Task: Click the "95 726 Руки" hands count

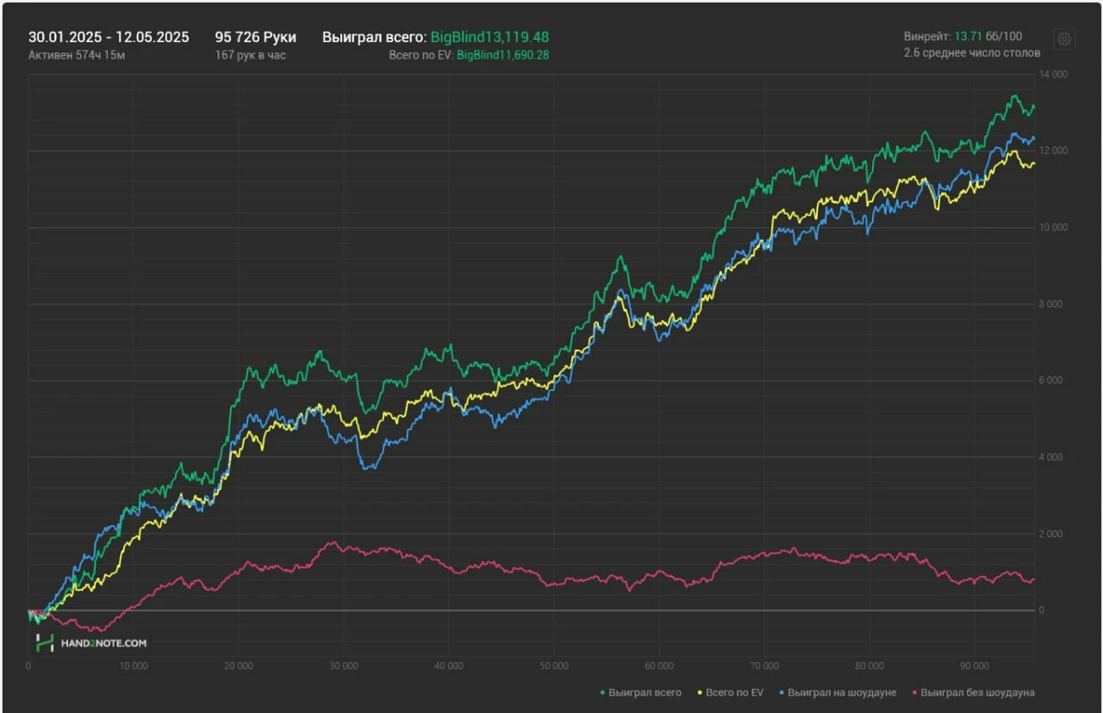Action: pyautogui.click(x=255, y=37)
